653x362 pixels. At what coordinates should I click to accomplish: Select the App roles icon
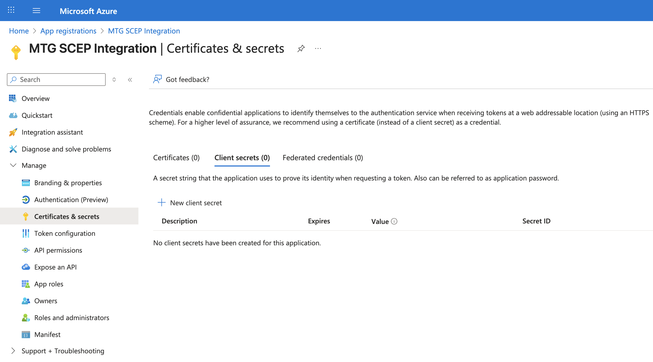pyautogui.click(x=26, y=284)
